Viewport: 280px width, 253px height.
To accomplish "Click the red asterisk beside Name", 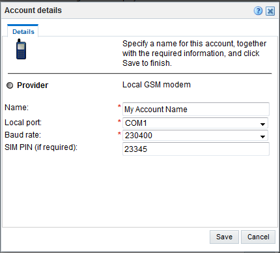I will pyautogui.click(x=119, y=106).
